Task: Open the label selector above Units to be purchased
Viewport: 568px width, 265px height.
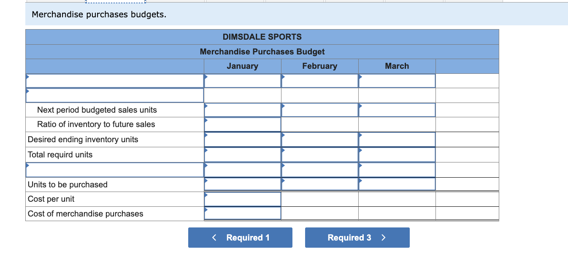Action: click(115, 169)
